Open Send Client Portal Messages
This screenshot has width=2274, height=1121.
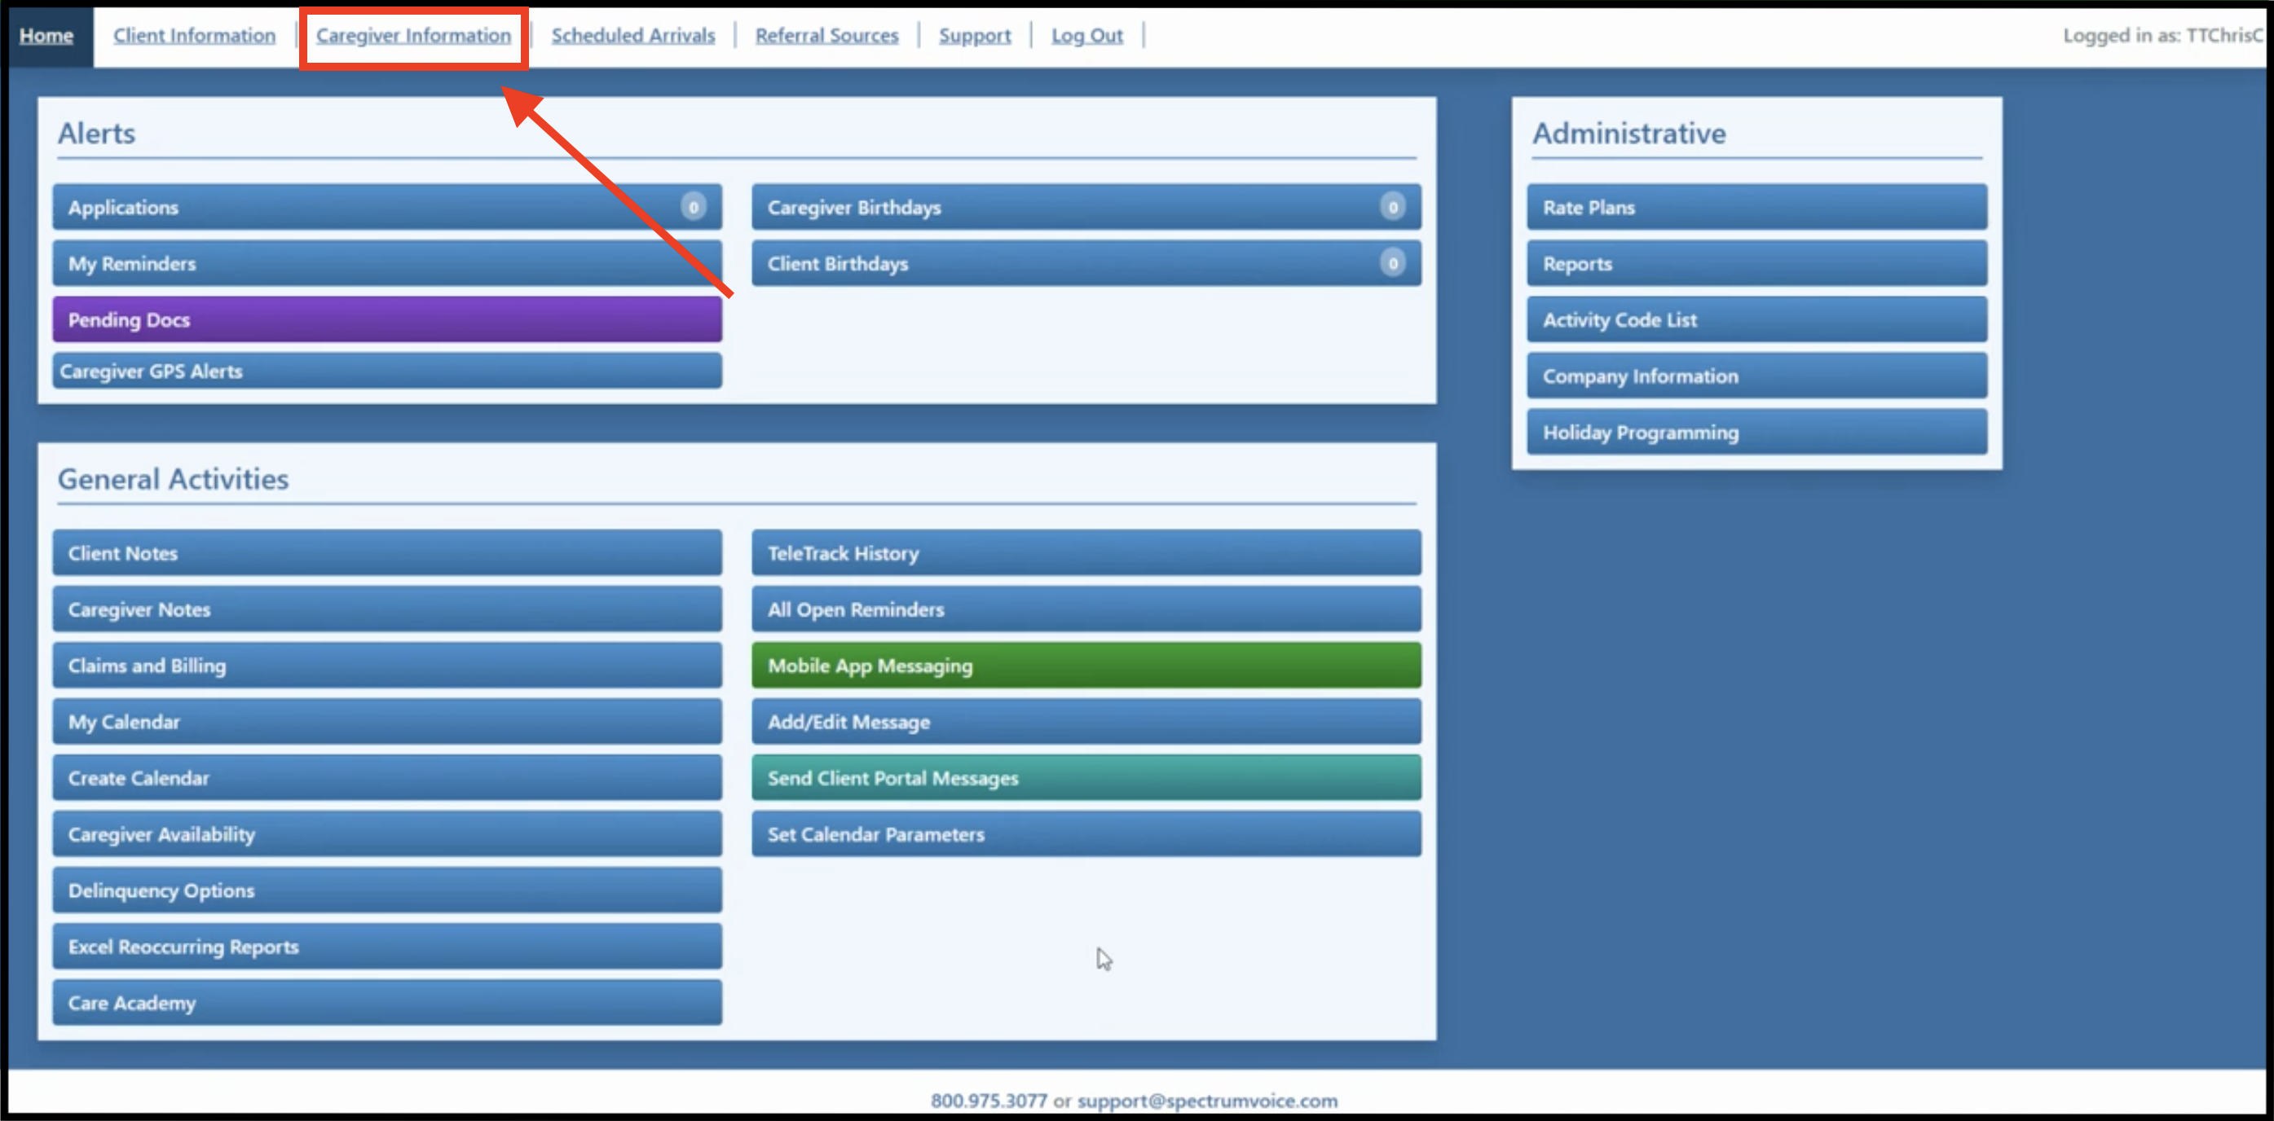pyautogui.click(x=1086, y=778)
